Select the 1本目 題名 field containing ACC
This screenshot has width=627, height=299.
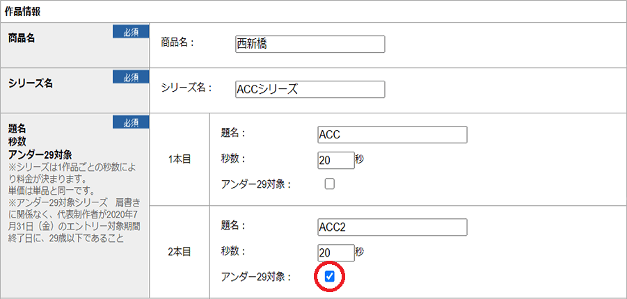(x=391, y=134)
